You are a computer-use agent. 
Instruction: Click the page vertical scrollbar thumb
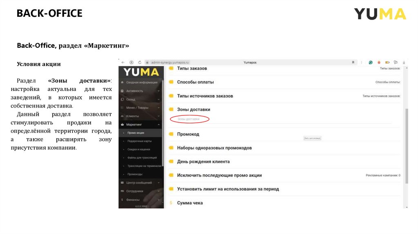click(x=407, y=146)
